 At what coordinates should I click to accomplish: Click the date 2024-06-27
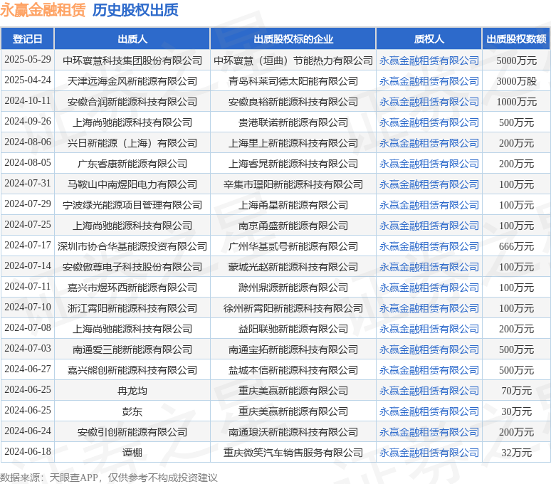(x=28, y=369)
